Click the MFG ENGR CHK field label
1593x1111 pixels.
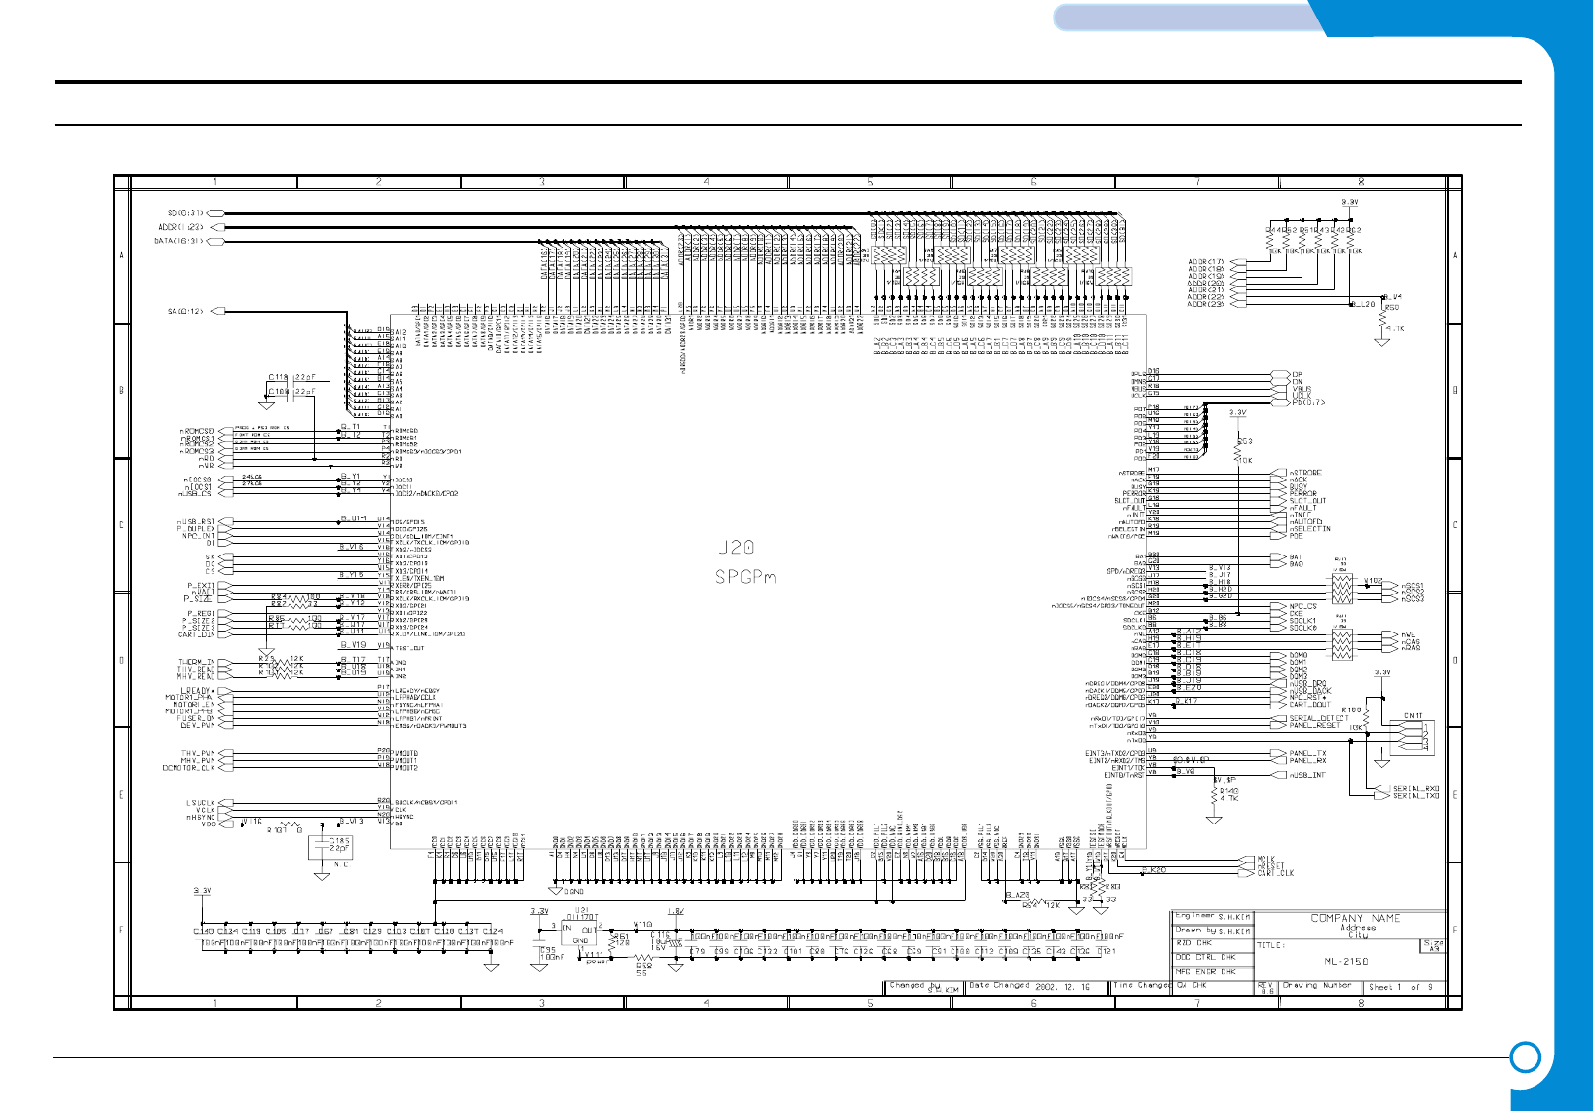[1205, 972]
